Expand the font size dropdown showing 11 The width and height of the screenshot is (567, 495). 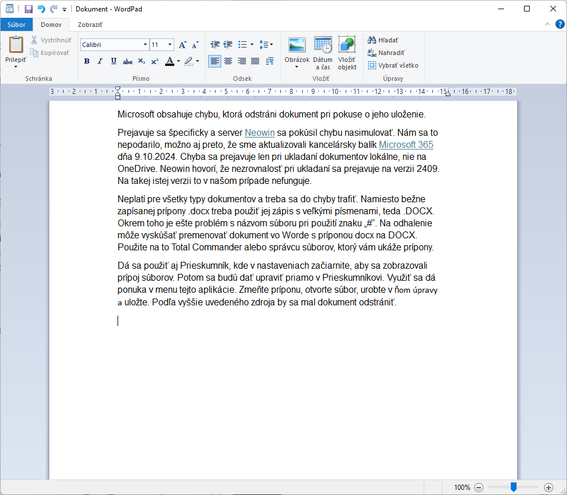pos(170,45)
